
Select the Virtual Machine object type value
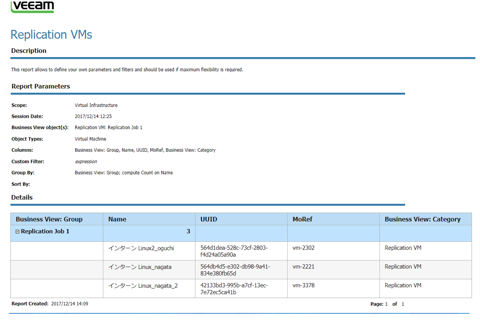91,139
